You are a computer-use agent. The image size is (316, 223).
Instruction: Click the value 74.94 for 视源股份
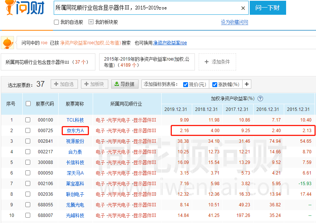coord(275,141)
